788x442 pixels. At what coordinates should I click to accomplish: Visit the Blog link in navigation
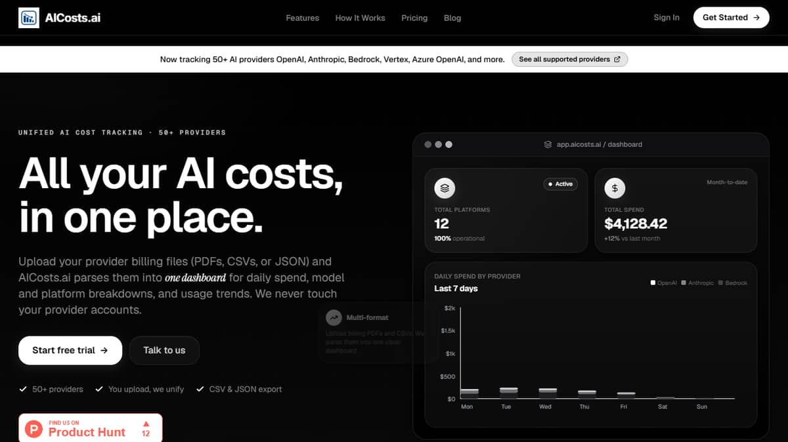(452, 18)
